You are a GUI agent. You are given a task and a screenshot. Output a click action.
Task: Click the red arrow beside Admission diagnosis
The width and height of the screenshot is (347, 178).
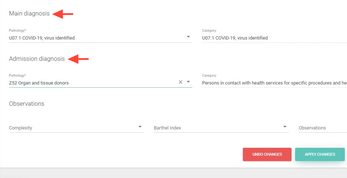pyautogui.click(x=78, y=59)
